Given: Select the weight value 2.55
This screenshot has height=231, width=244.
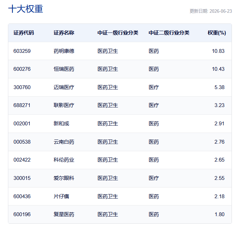Looking at the screenshot, I should [219, 179].
